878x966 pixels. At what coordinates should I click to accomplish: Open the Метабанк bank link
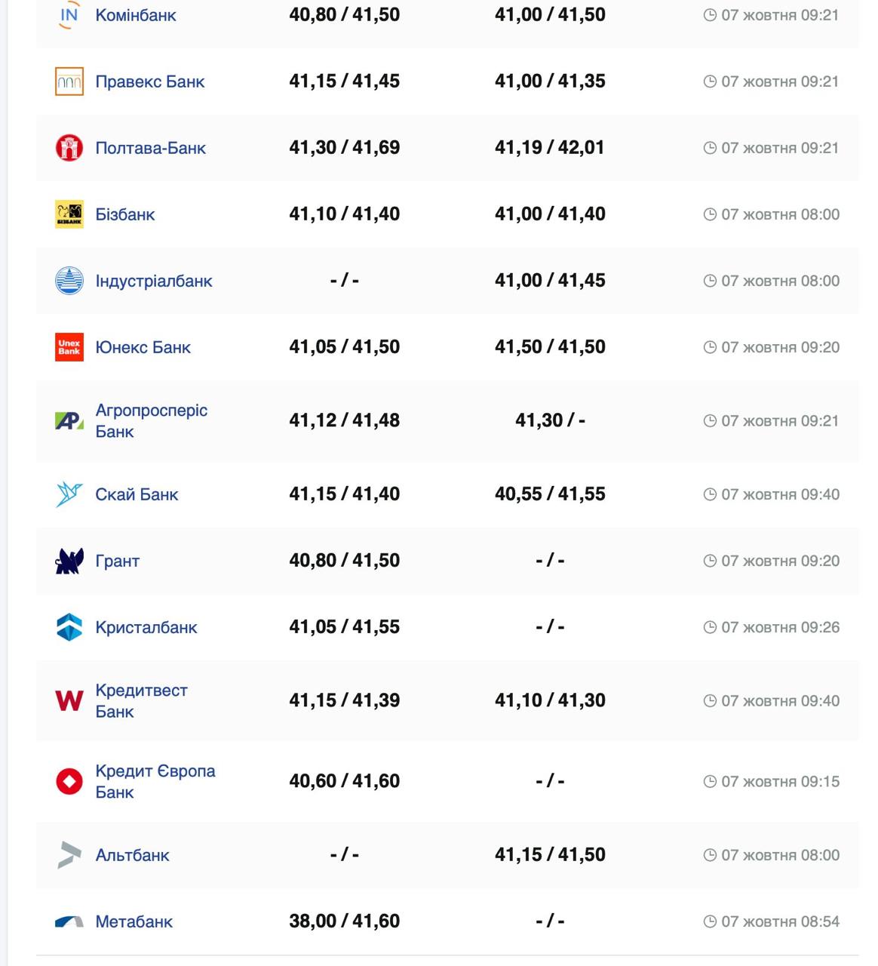tap(134, 921)
